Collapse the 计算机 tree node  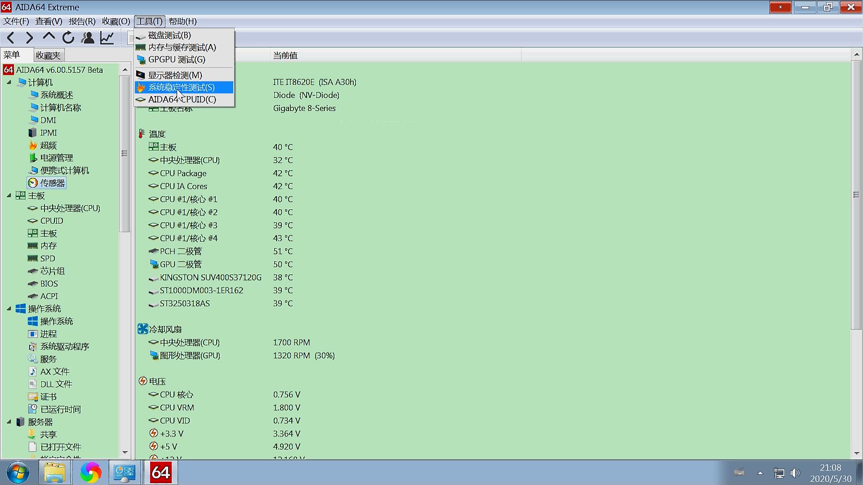(9, 82)
